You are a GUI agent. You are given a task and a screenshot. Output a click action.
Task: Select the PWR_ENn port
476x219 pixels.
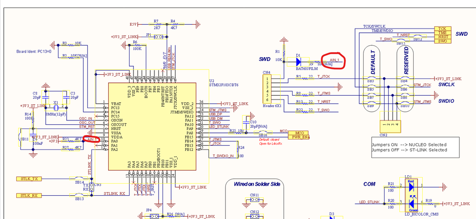pos(299,137)
